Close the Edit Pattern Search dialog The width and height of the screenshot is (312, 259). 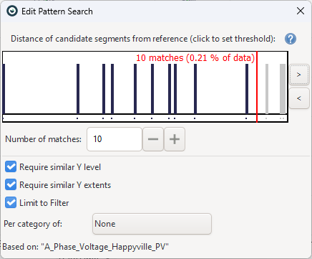coord(301,11)
